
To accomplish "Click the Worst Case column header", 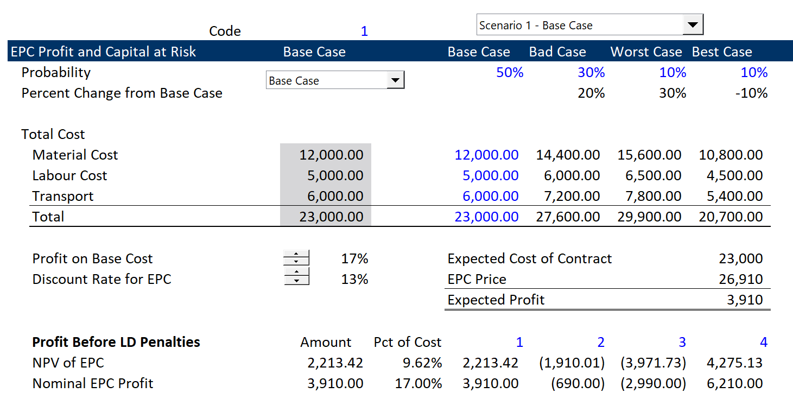I will pos(646,52).
